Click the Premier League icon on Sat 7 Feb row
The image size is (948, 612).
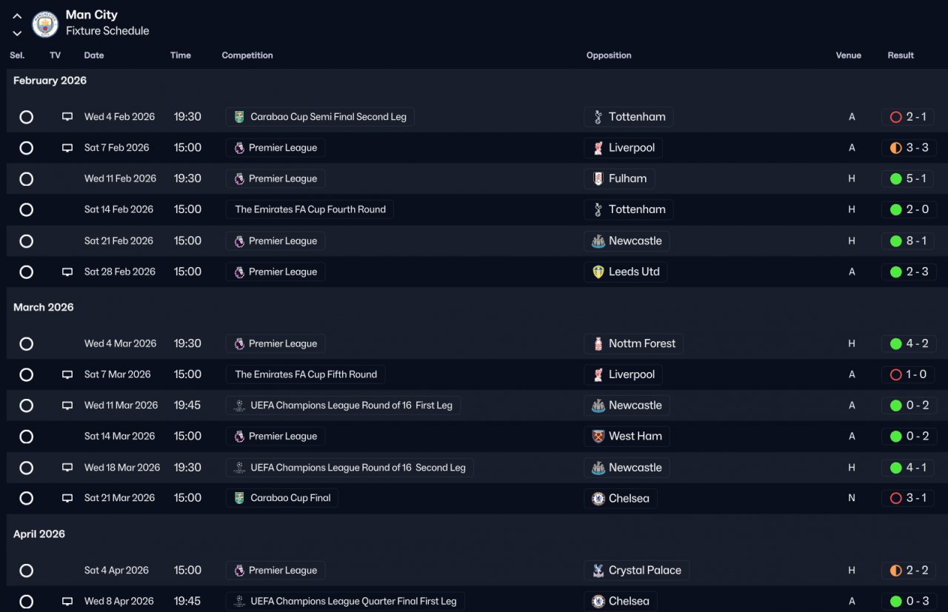pyautogui.click(x=239, y=148)
